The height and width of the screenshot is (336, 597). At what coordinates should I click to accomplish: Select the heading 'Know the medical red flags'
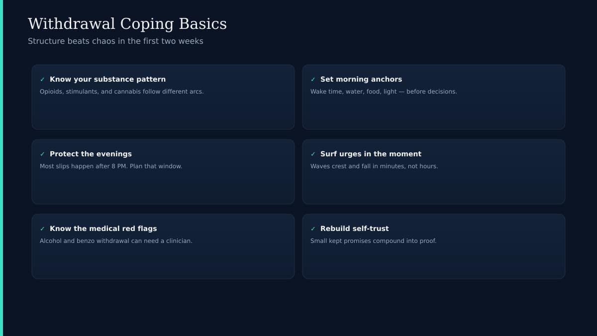pyautogui.click(x=103, y=228)
